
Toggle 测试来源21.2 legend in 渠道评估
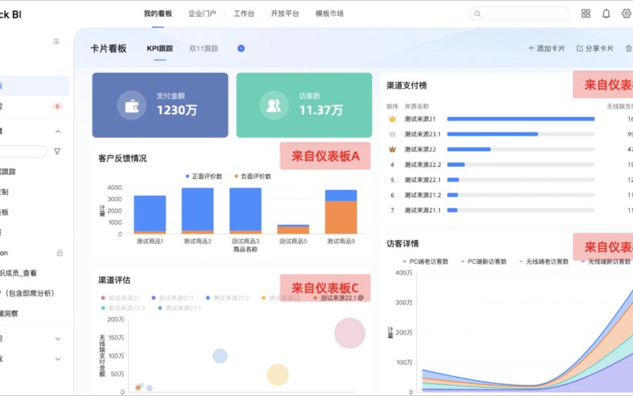coord(227,298)
